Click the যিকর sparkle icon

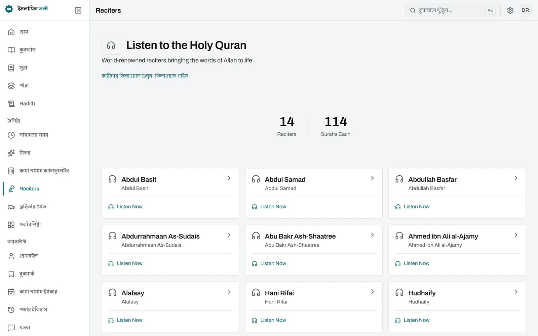pos(11,153)
